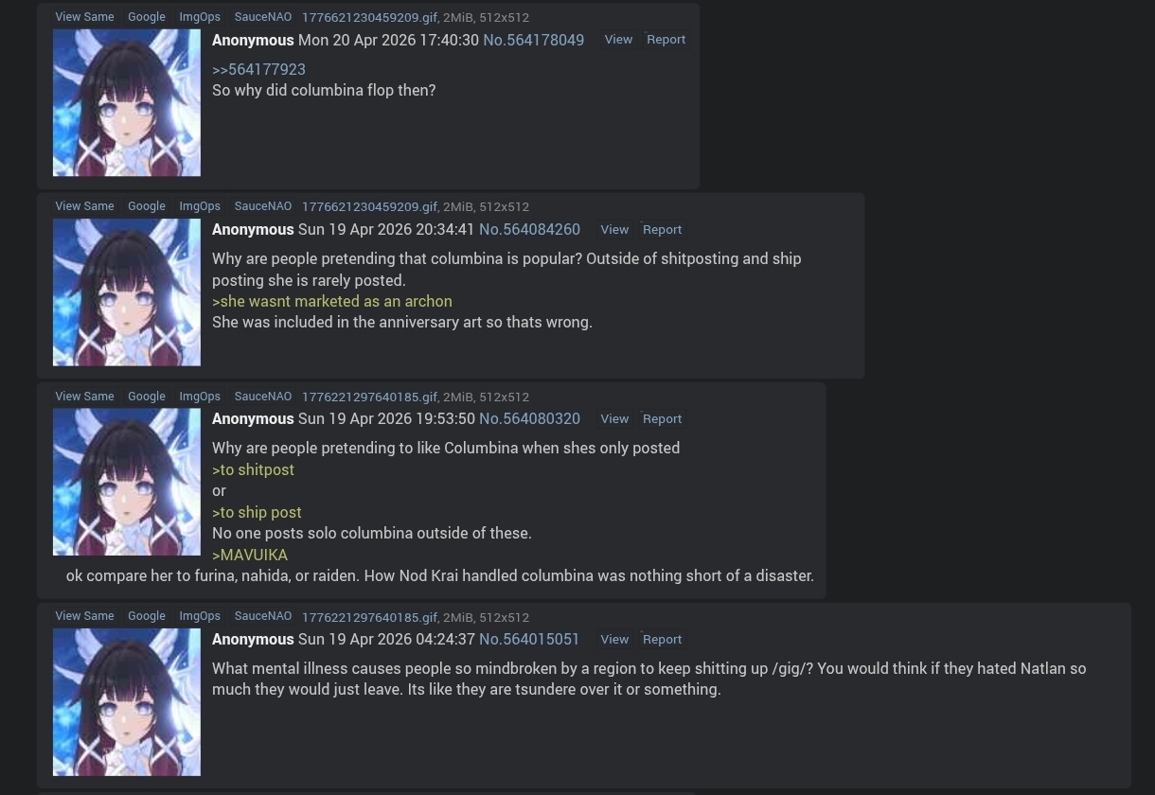This screenshot has width=1155, height=795.
Task: Open post number No.564084260 link
Action: pos(529,229)
